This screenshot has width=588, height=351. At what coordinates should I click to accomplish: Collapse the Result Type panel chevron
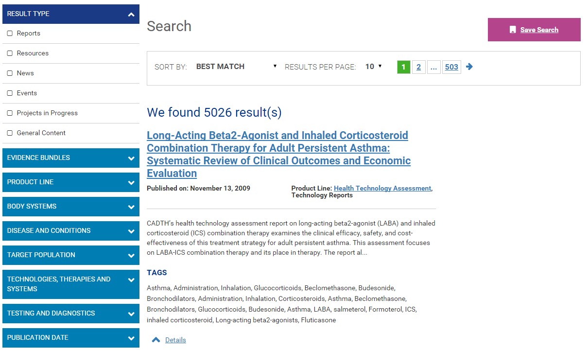131,15
